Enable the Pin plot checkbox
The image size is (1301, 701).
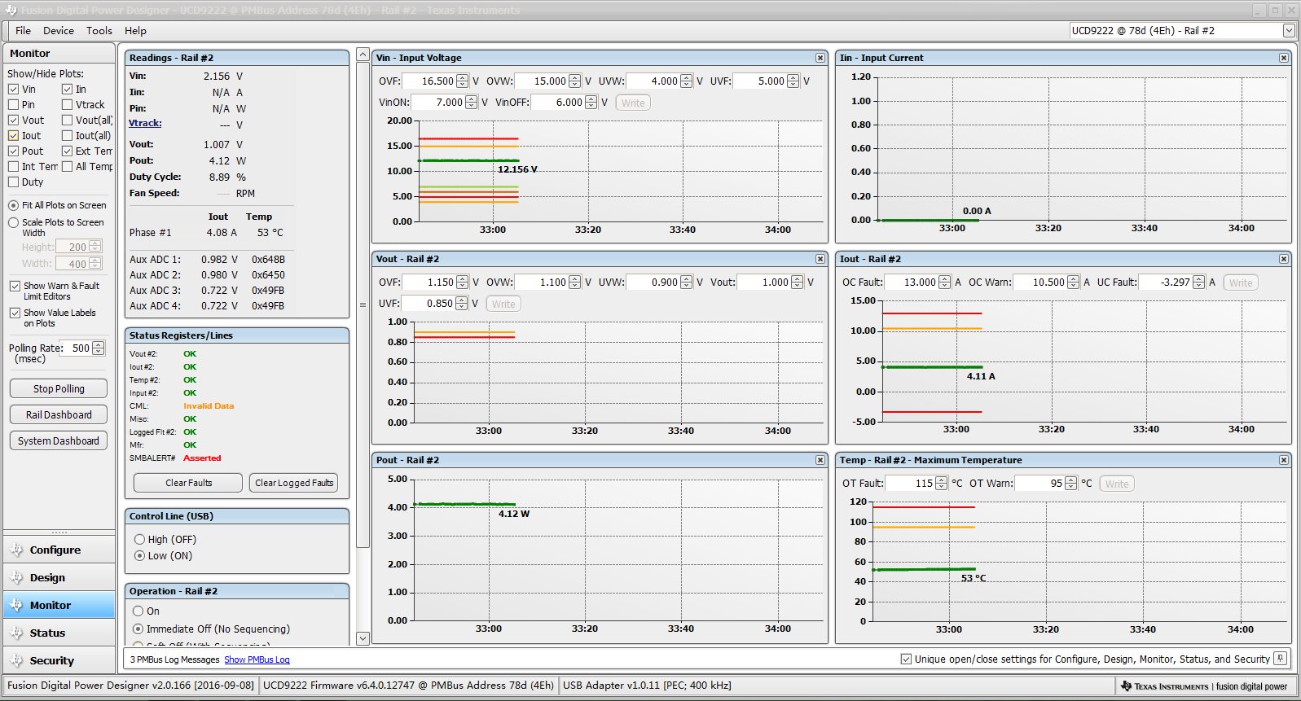click(x=13, y=104)
